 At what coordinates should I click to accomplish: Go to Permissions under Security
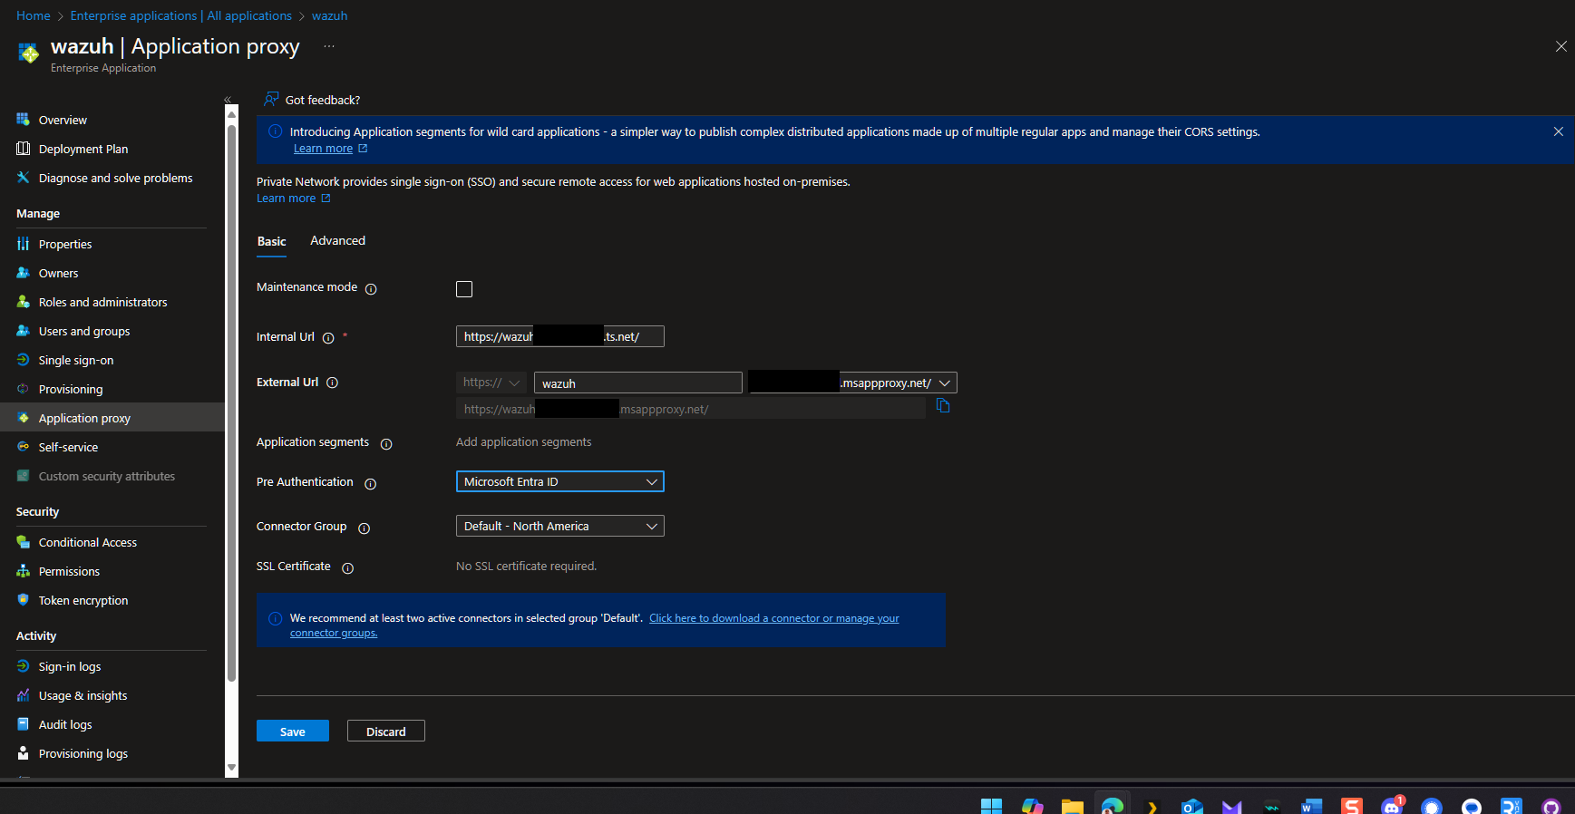tap(70, 571)
